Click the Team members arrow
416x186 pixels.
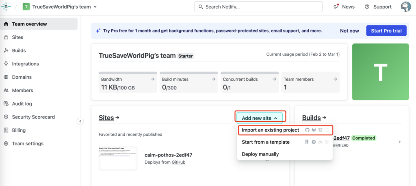[335, 79]
